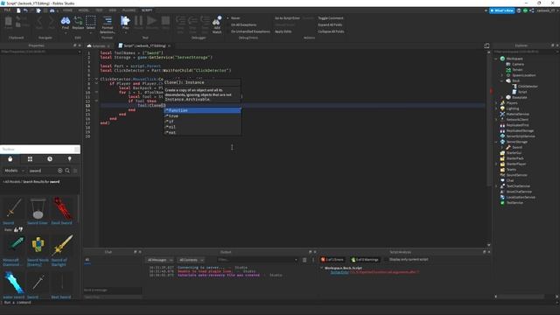Click the Find binoculars icon
This screenshot has width=560, height=315.
(x=66, y=21)
